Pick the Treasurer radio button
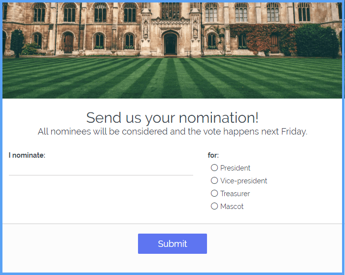345x275 pixels. (214, 194)
